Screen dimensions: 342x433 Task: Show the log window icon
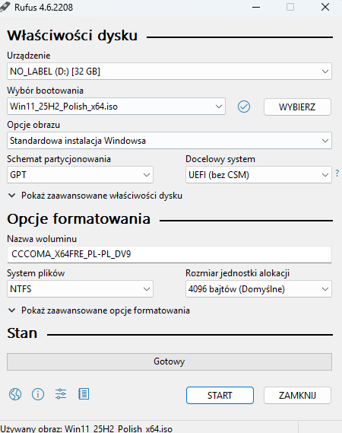[84, 394]
